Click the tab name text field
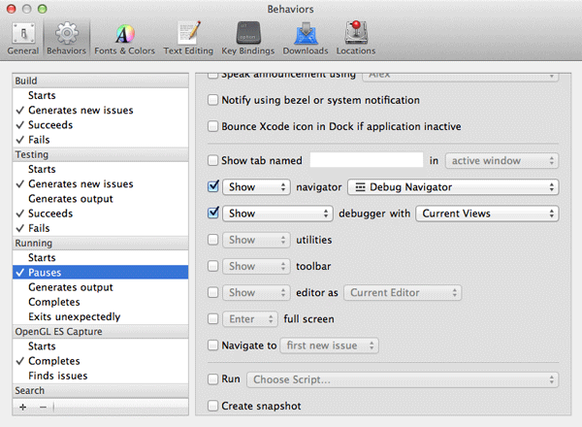The image size is (582, 427). [x=367, y=160]
